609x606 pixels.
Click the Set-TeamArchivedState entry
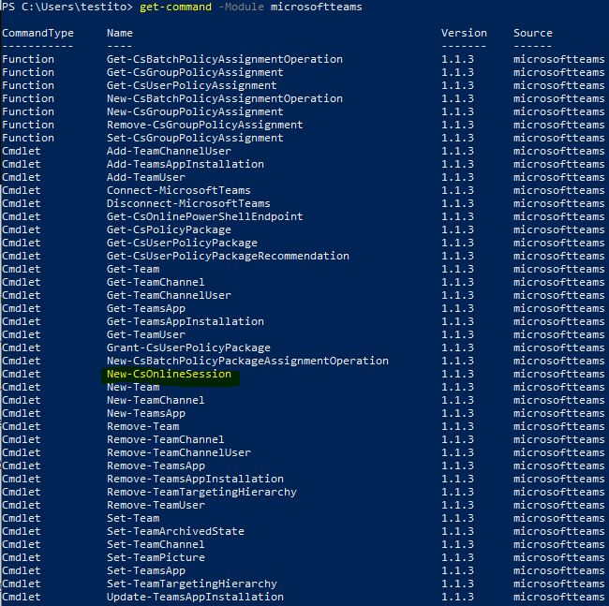pos(175,531)
